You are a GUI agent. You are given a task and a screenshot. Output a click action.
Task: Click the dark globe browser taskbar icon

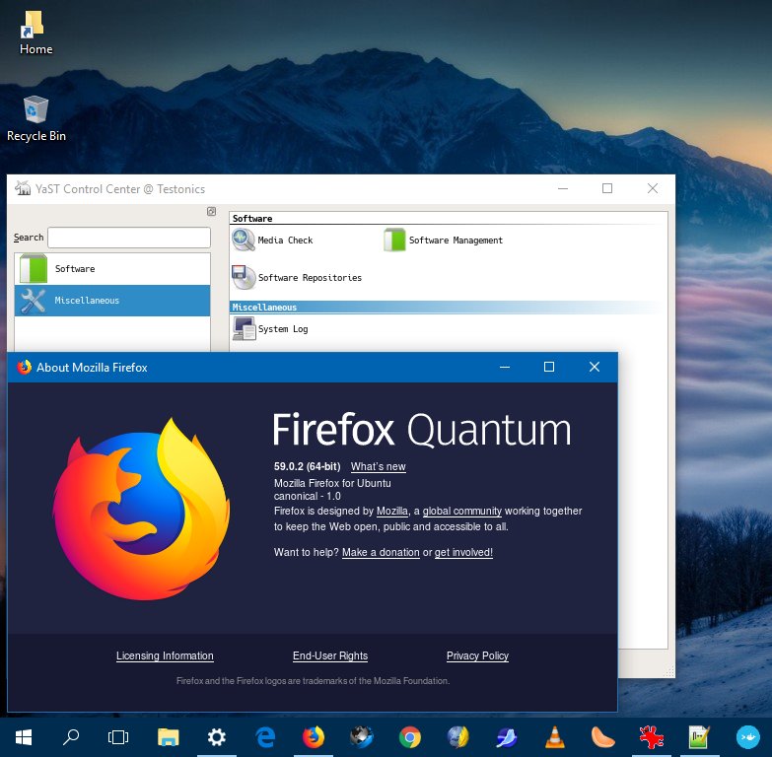362,737
